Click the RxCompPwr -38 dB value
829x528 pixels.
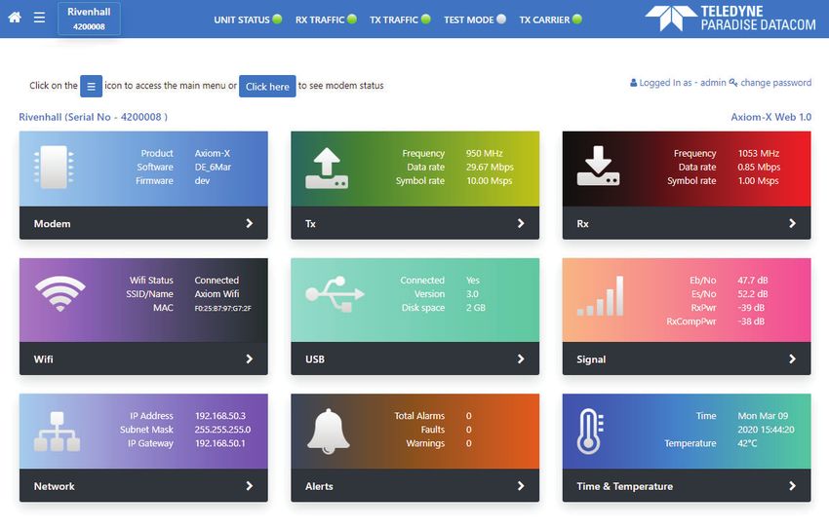(751, 321)
